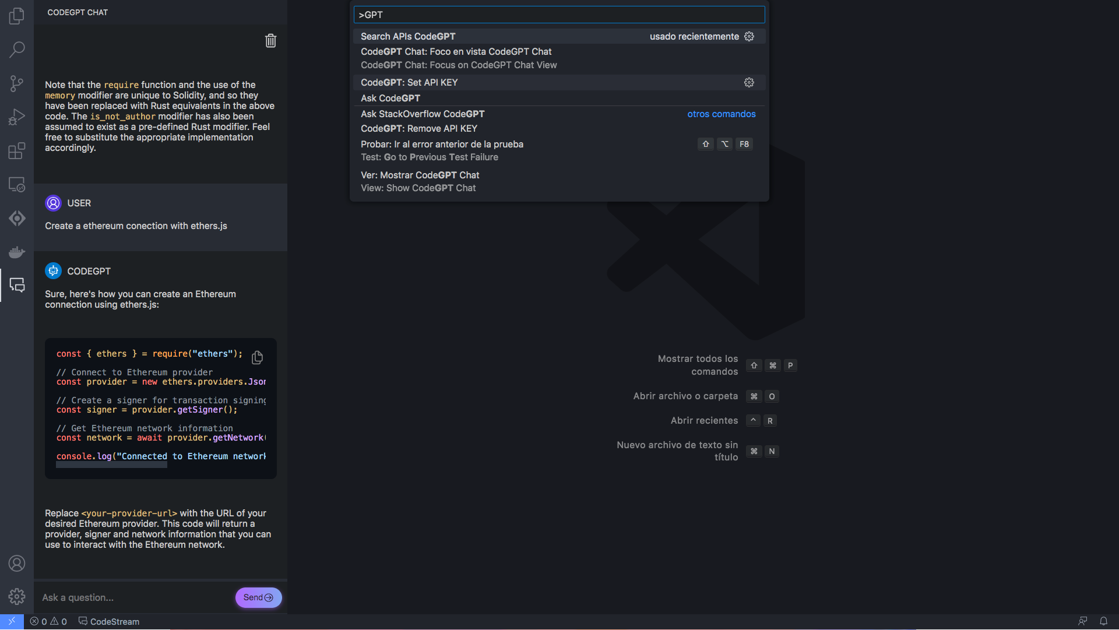Configure keybinding for Search APIs CodeGPT

pyautogui.click(x=749, y=36)
